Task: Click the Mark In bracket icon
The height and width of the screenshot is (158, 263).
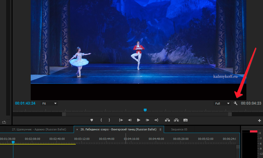Action: (x=101, y=120)
